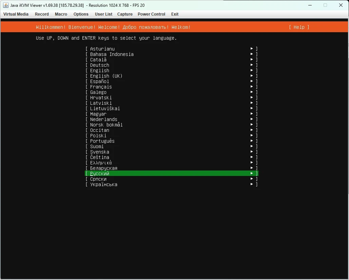Click the Help button in orange header
The image size is (349, 280).
(299, 27)
